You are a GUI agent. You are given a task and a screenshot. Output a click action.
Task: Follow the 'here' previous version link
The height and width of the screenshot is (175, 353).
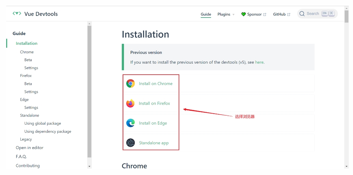tap(259, 62)
